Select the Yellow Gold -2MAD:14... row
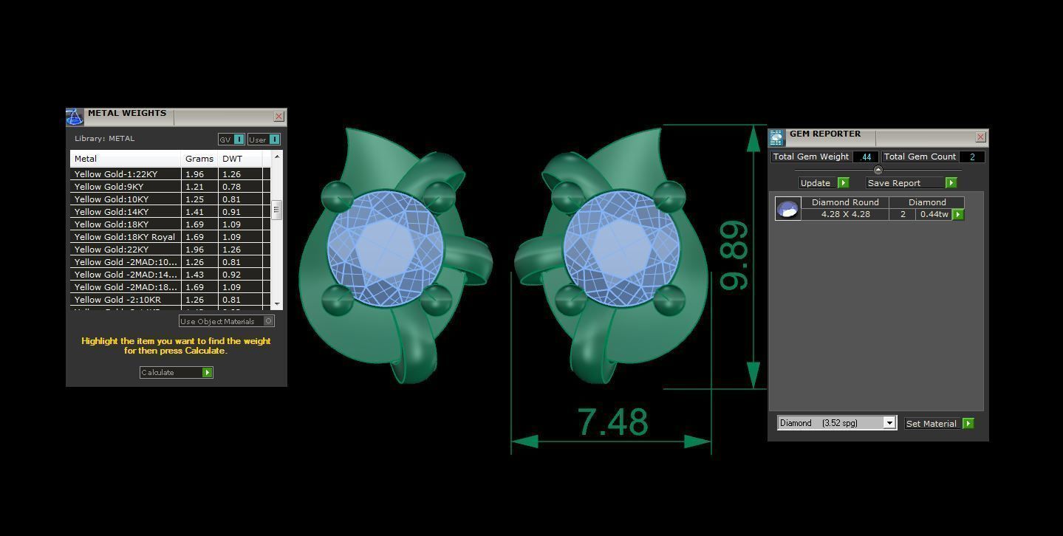Screen dimensions: 1063x536 coord(170,275)
